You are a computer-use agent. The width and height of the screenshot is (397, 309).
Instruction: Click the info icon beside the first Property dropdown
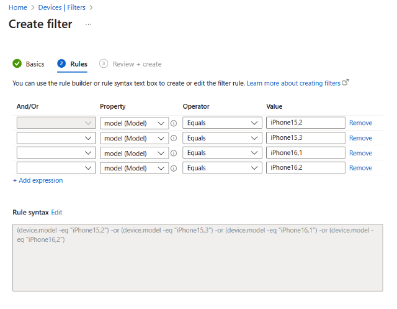(x=174, y=123)
